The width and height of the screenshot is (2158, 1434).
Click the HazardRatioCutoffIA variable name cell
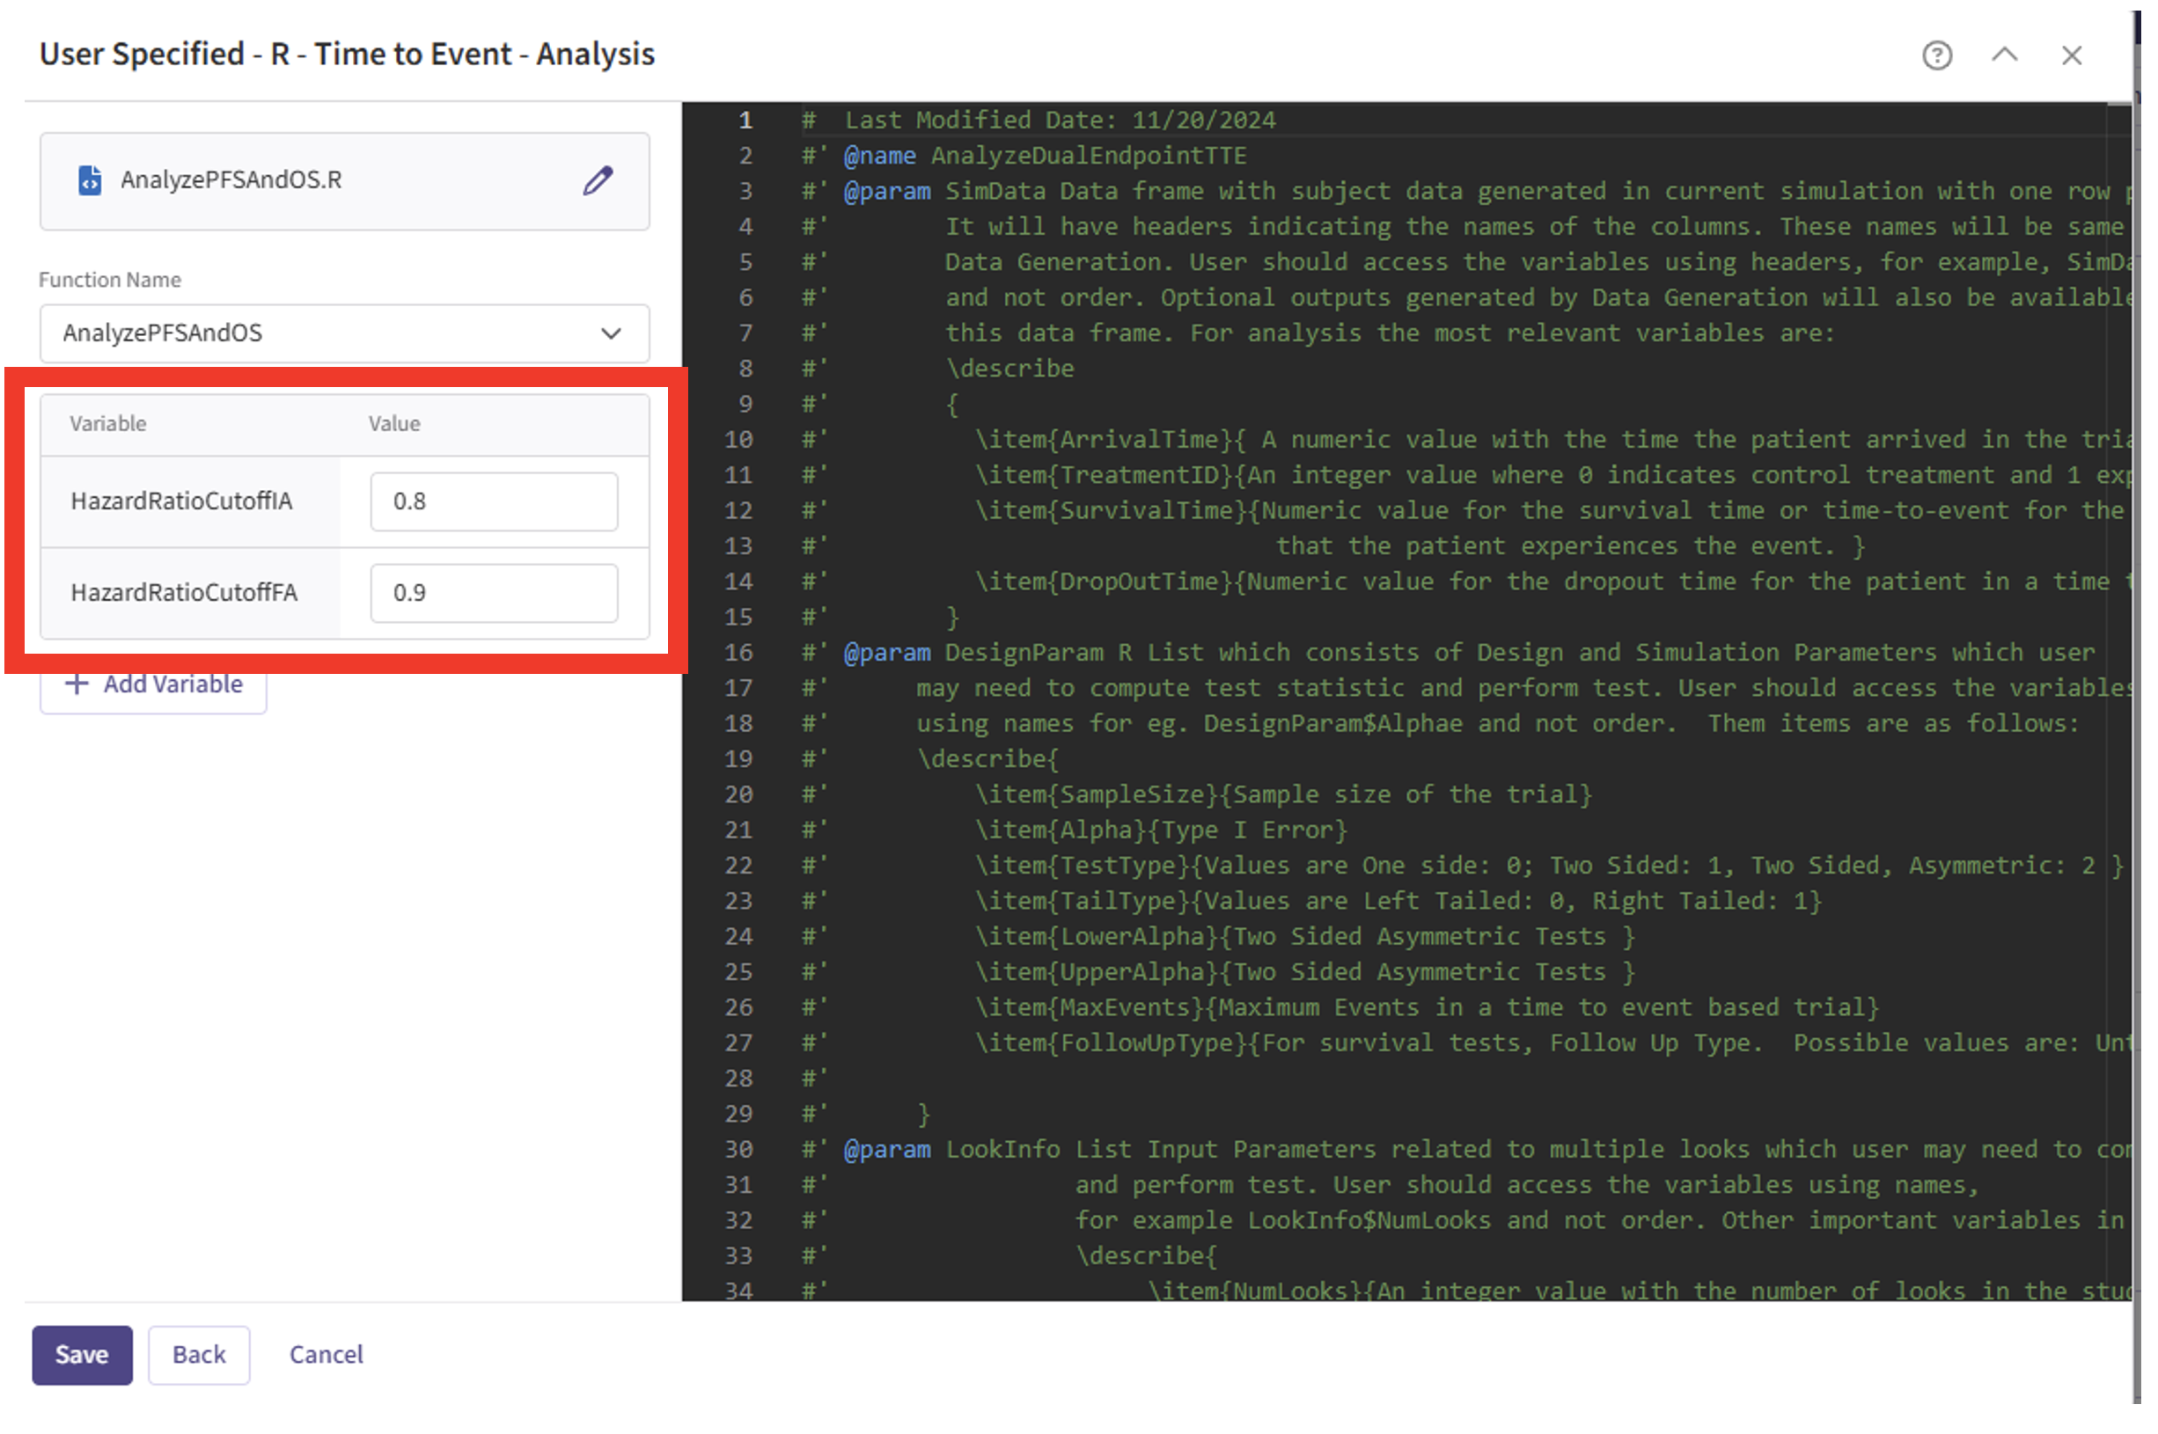182,501
